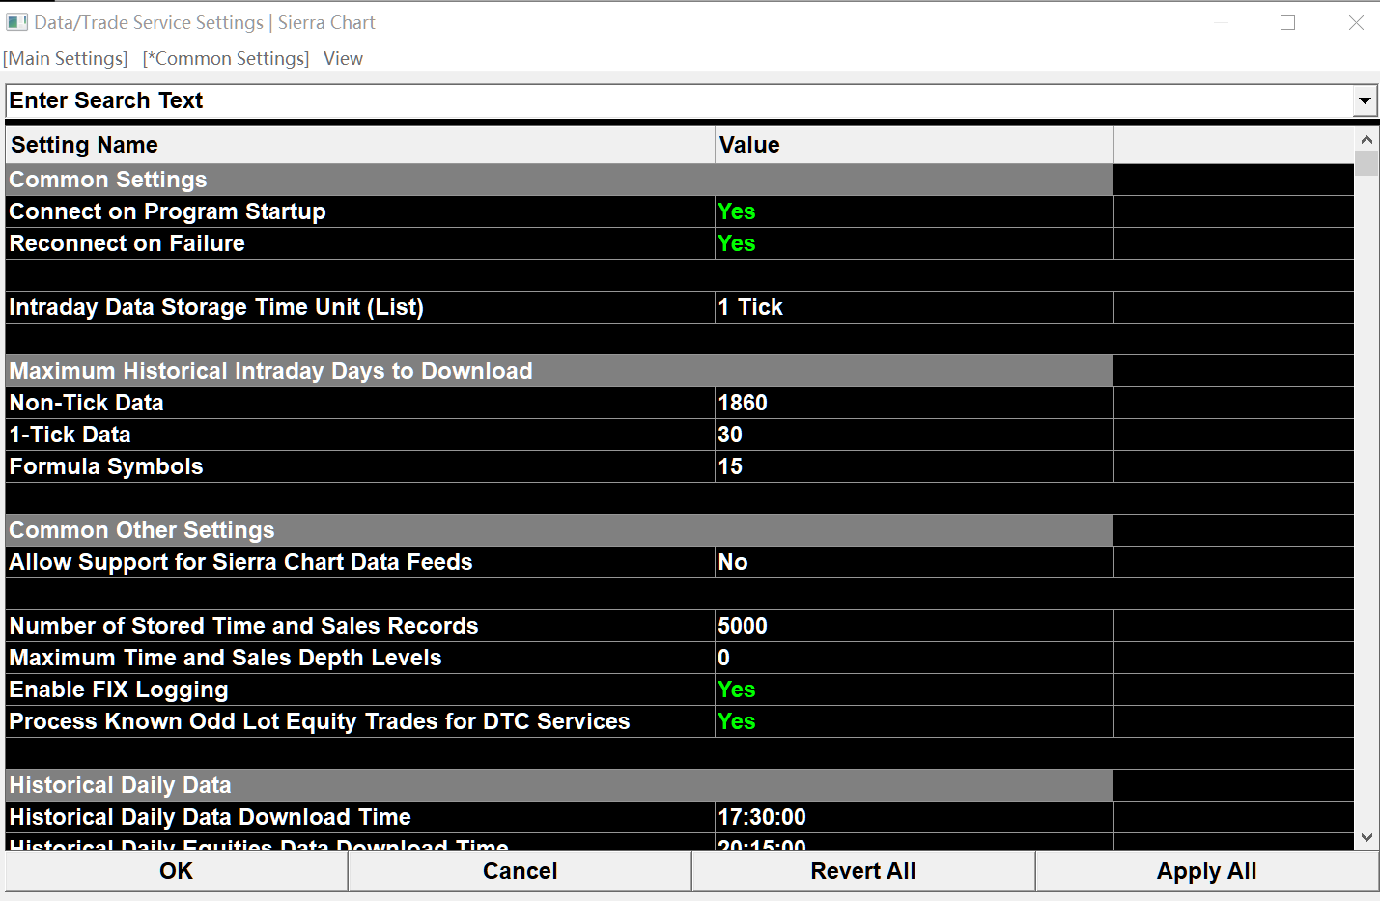The width and height of the screenshot is (1380, 901).
Task: Select Intraday Data Storage Time Unit label
Action: coord(216,307)
